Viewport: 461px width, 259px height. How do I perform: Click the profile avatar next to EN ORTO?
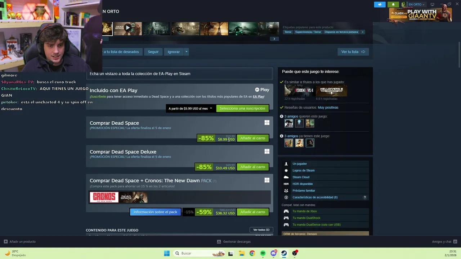point(404,4)
